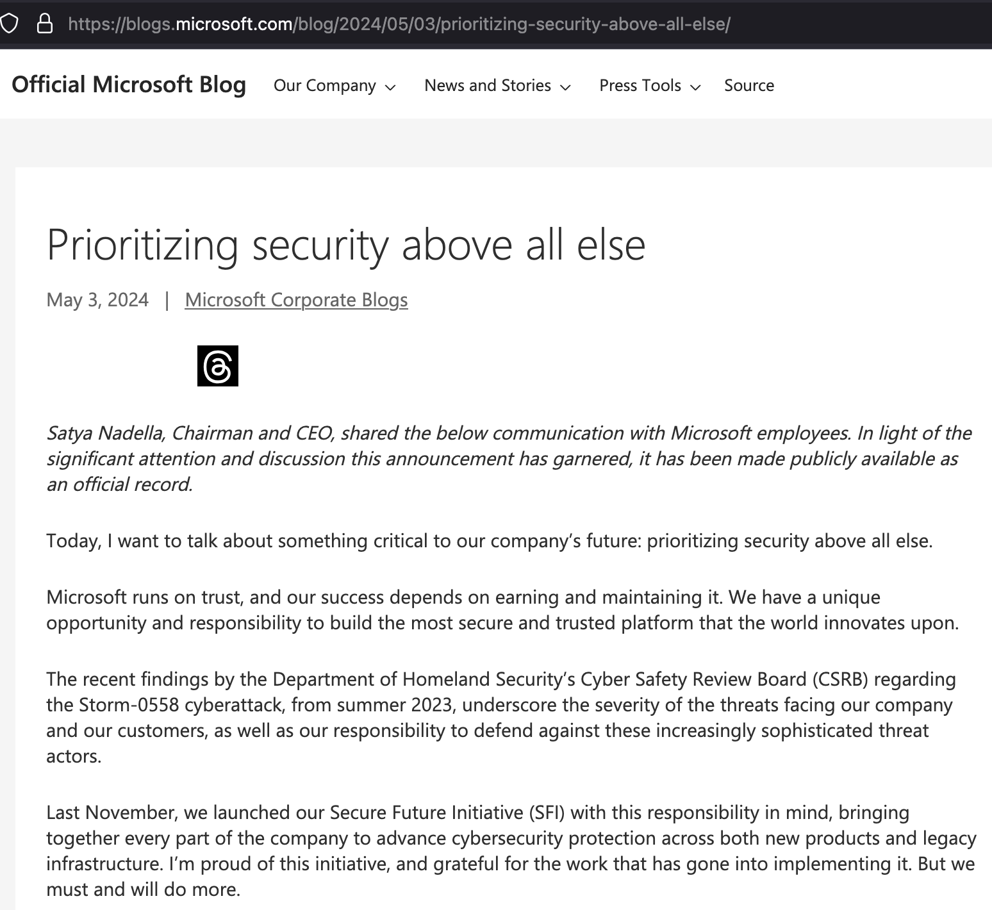Click the May 3, 2024 date
The width and height of the screenshot is (992, 910).
(97, 300)
